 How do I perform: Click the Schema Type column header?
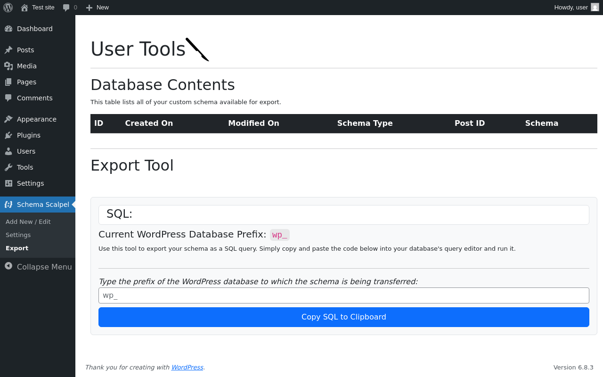click(x=365, y=123)
